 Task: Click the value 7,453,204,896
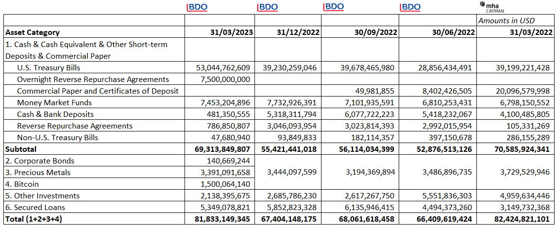pos(226,102)
